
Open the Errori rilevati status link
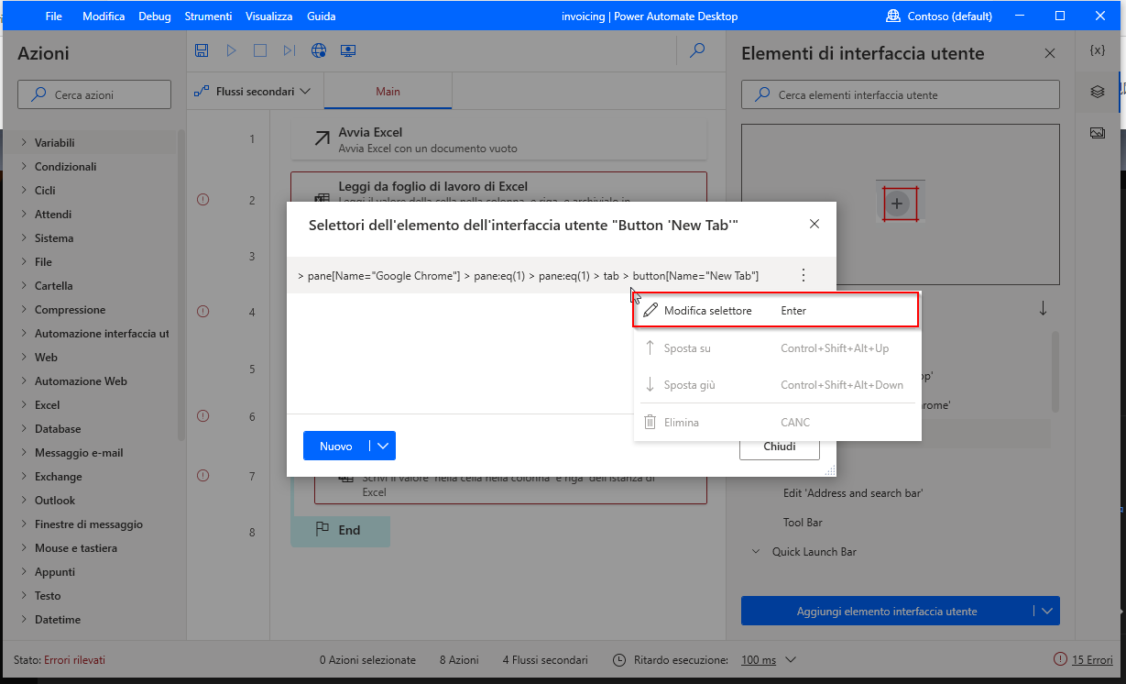(74, 660)
